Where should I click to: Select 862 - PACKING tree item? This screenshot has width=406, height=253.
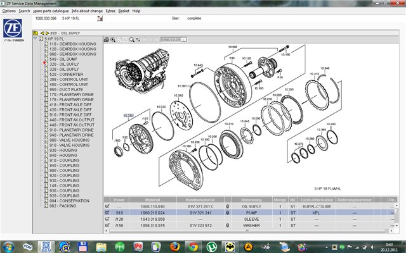coord(62,206)
